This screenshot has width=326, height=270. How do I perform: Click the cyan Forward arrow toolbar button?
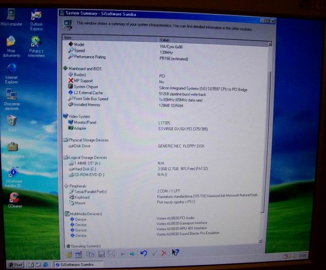click(x=132, y=254)
